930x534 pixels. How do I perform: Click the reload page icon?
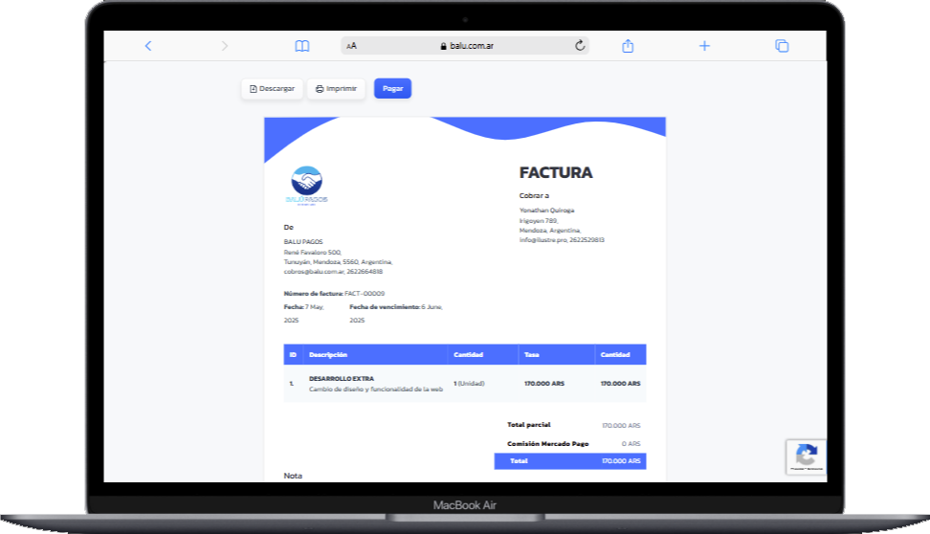tap(580, 46)
